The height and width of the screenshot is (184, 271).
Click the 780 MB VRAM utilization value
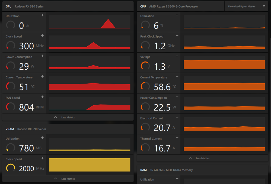click(30, 148)
